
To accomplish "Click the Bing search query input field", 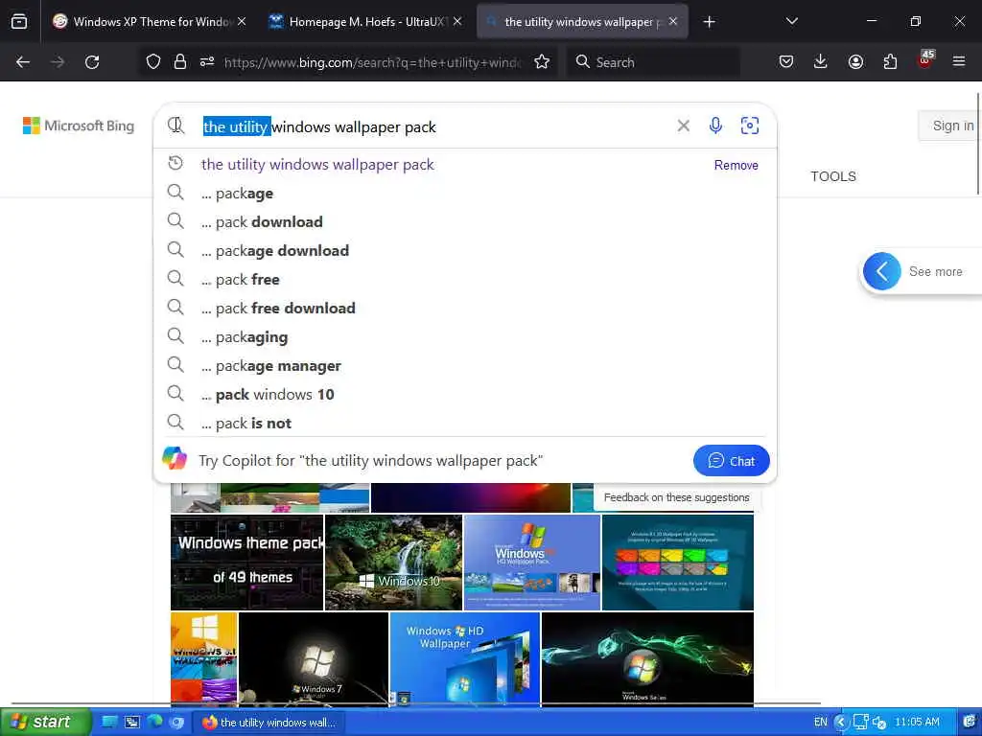I will [x=433, y=126].
